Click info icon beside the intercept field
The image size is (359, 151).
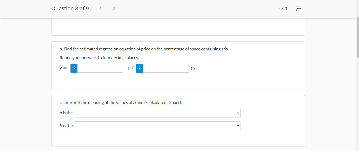click(74, 68)
